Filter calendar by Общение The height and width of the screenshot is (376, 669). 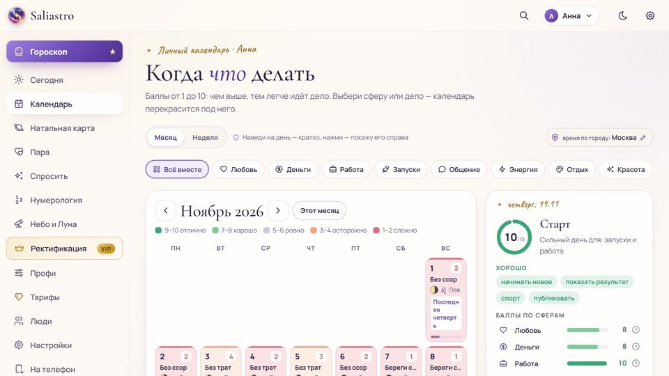pyautogui.click(x=459, y=169)
